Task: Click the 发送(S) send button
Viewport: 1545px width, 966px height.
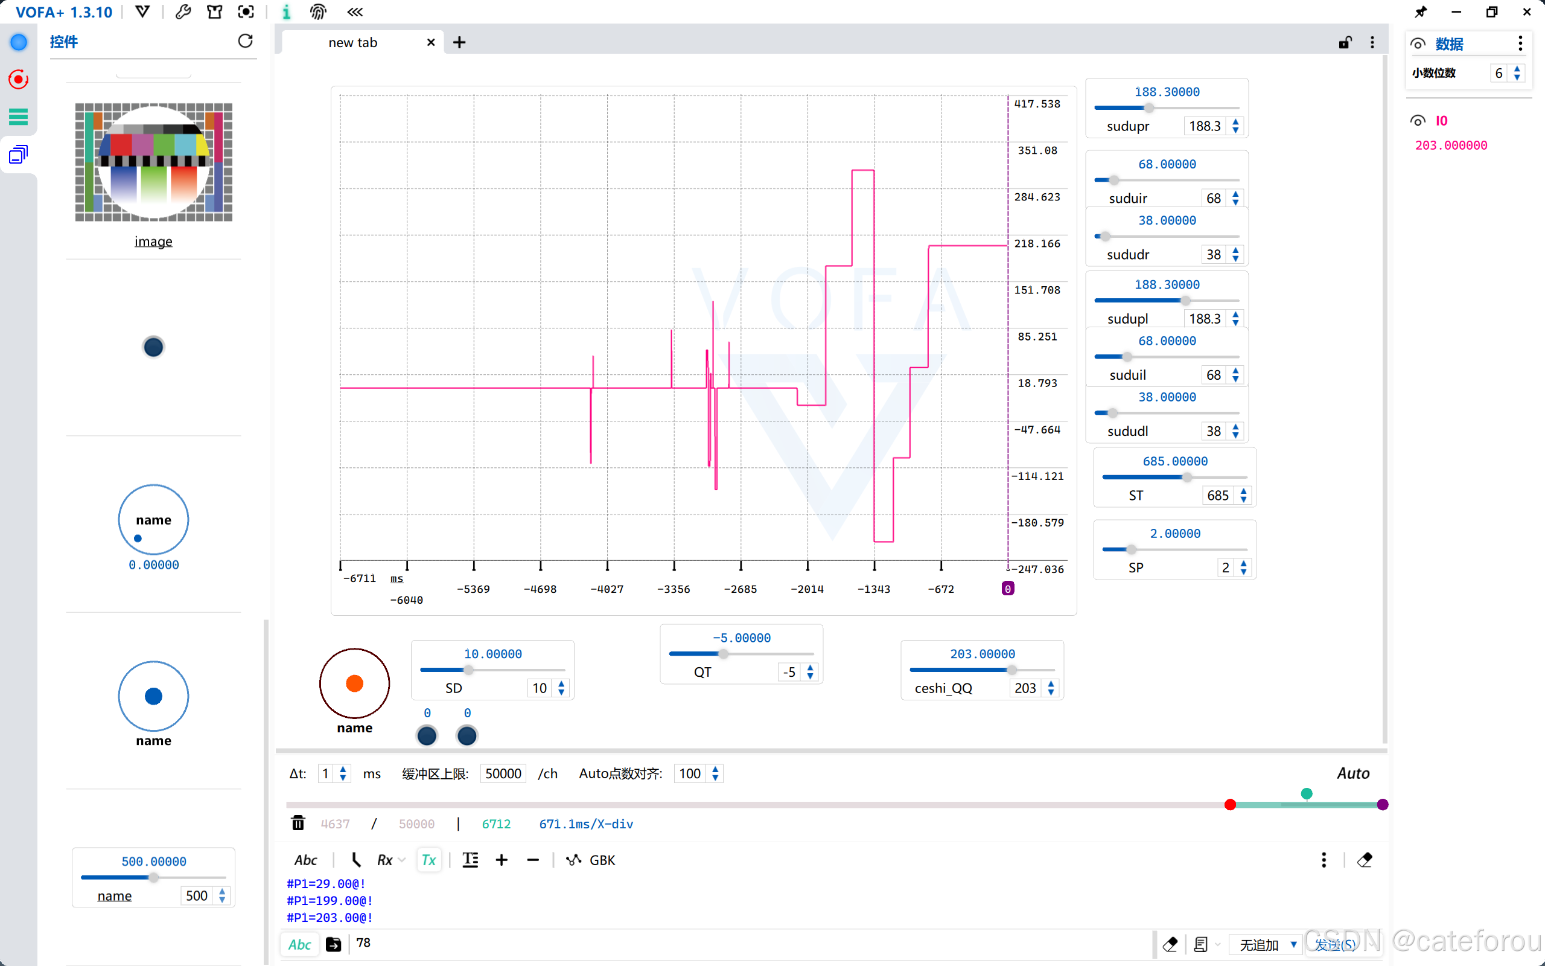Action: tap(1334, 944)
